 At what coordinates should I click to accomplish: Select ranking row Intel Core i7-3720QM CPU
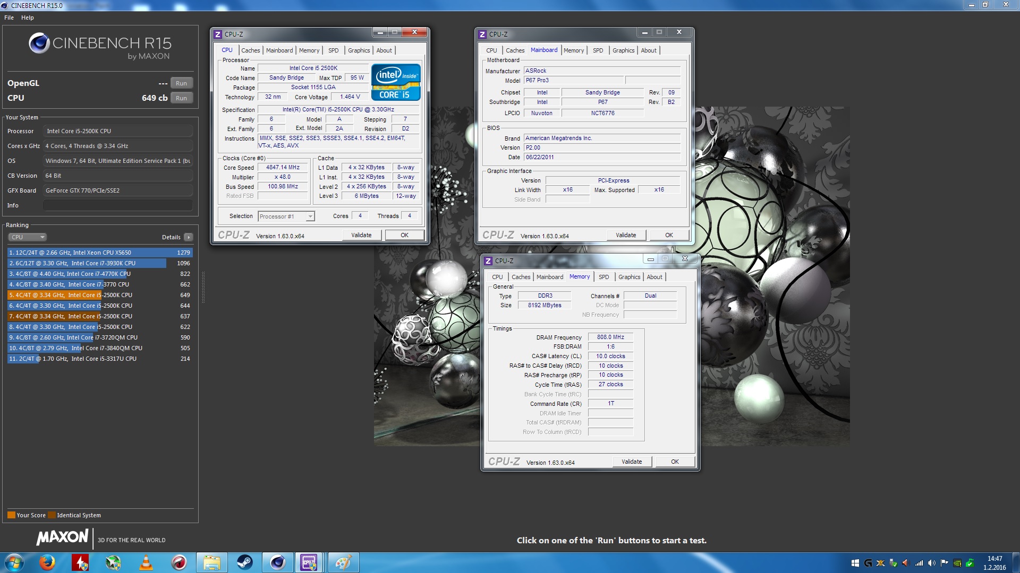(x=100, y=337)
